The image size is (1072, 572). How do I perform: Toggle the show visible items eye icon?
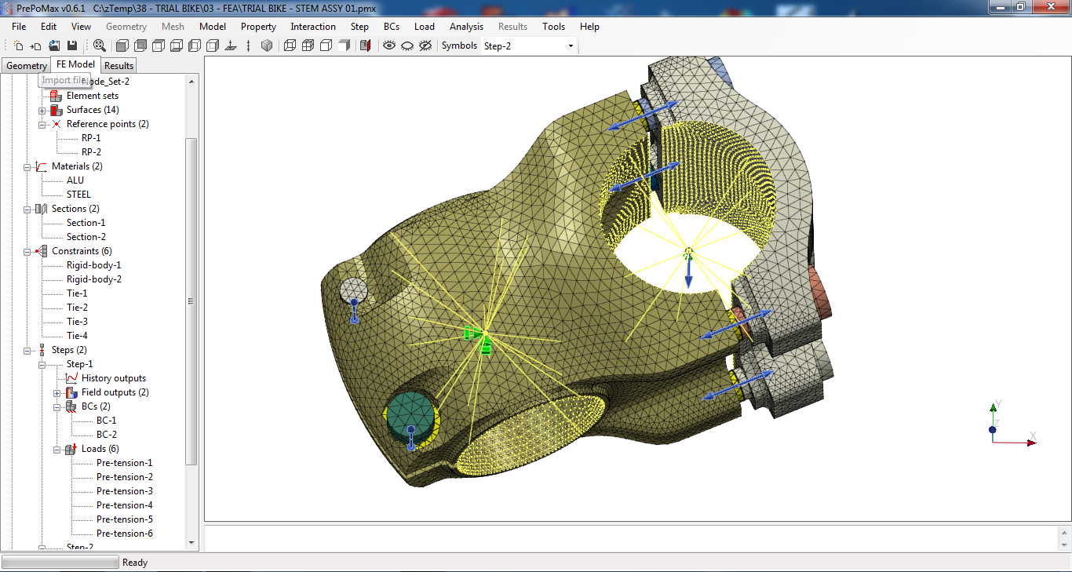(x=388, y=45)
